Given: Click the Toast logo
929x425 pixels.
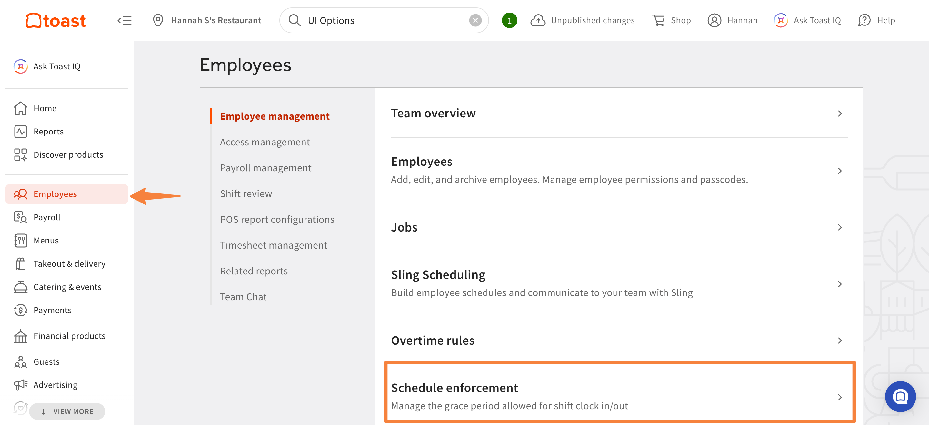Looking at the screenshot, I should click(x=55, y=21).
